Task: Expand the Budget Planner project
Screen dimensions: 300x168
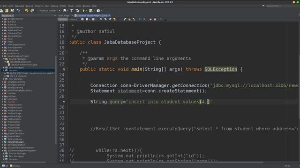Action: (2, 19)
